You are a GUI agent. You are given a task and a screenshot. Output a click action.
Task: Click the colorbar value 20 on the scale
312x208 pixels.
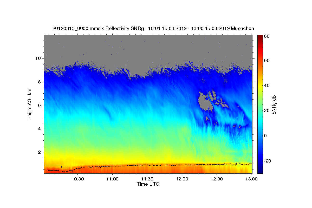tap(267, 110)
